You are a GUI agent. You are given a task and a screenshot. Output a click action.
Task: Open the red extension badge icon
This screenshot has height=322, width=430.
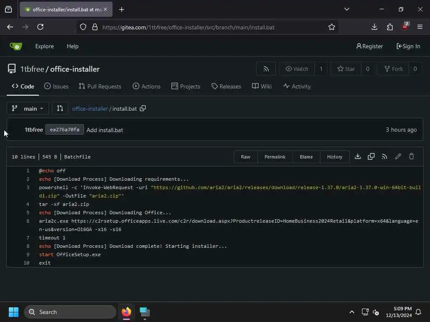pyautogui.click(x=405, y=26)
